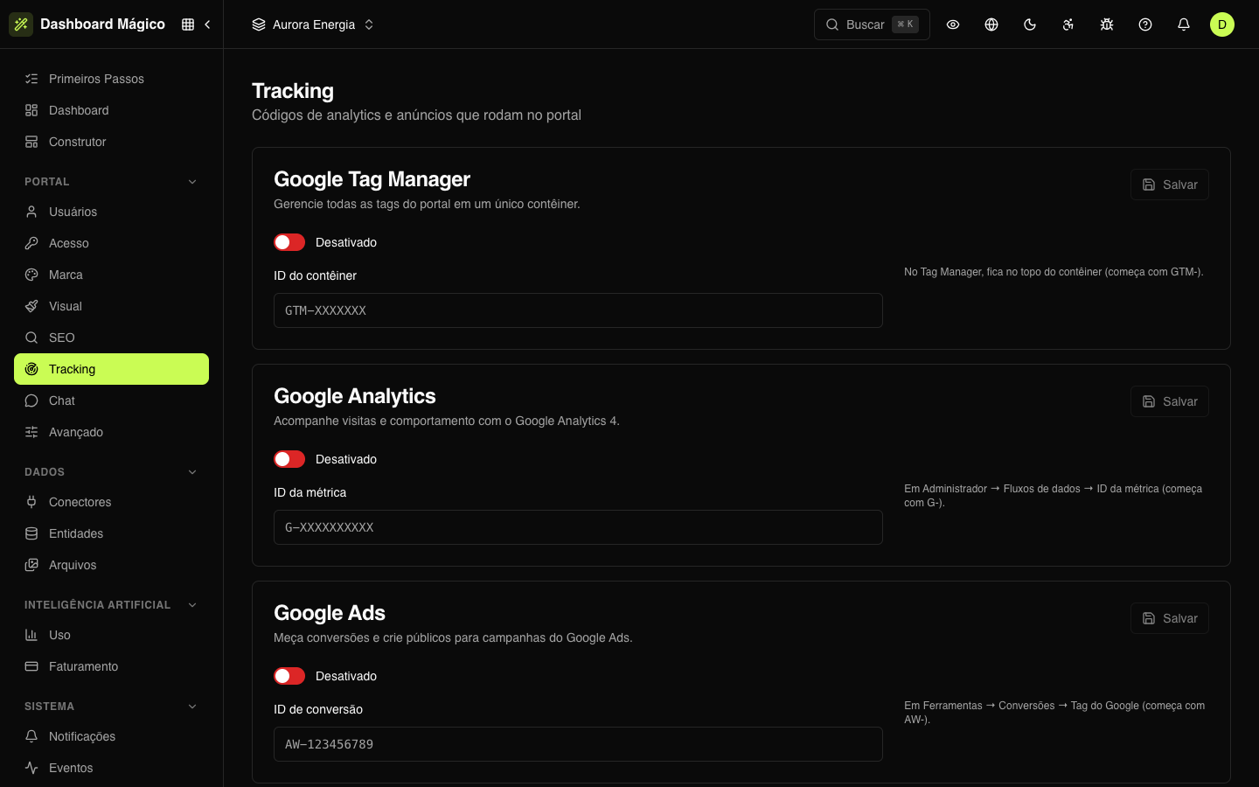Save the Google Analytics settings
The width and height of the screenshot is (1259, 787).
click(x=1170, y=401)
